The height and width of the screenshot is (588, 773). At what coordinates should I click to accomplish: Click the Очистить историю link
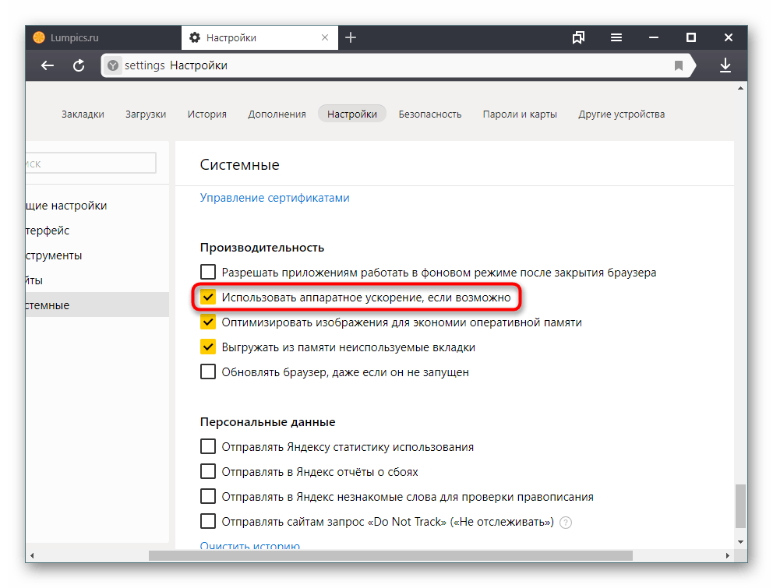coord(249,546)
